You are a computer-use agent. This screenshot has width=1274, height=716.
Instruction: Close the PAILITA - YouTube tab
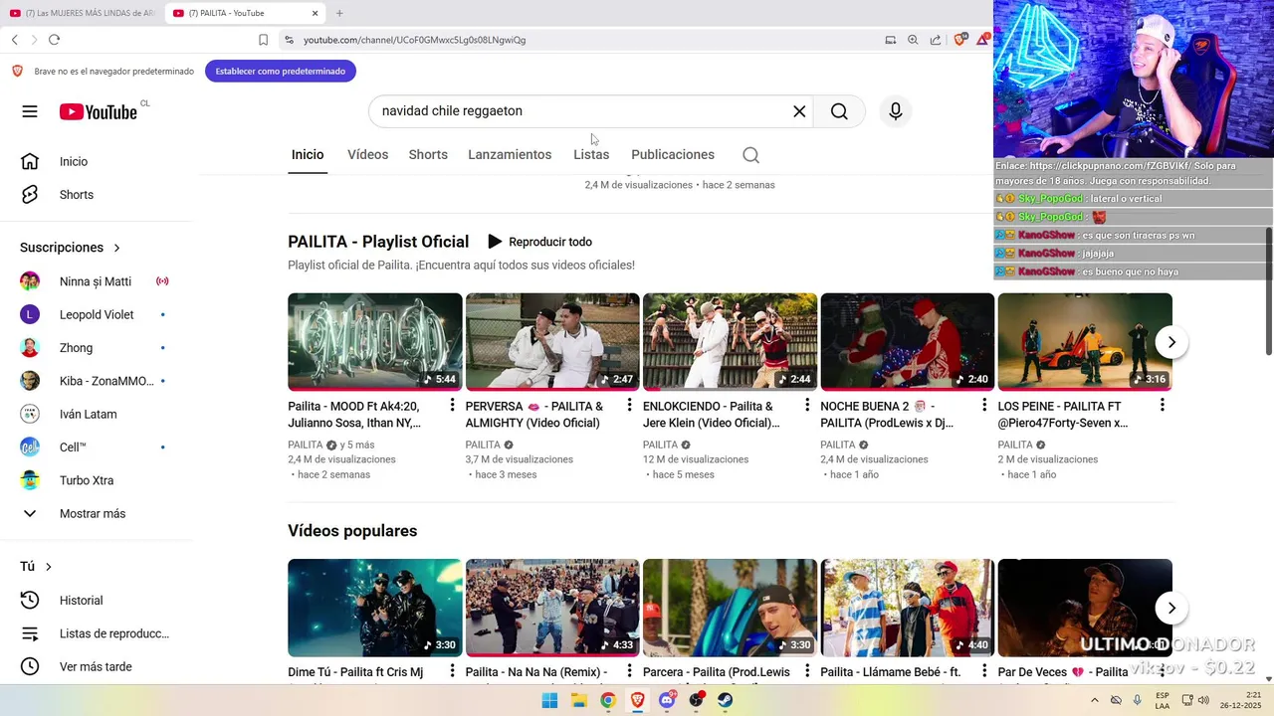click(316, 13)
